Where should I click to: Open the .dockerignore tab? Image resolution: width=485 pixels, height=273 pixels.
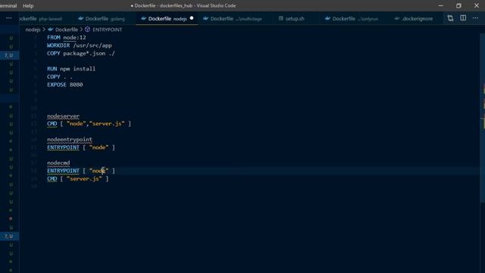(414, 18)
